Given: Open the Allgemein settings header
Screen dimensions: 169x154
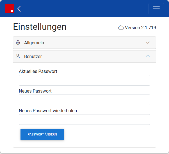Looking at the screenshot, I should point(84,43).
